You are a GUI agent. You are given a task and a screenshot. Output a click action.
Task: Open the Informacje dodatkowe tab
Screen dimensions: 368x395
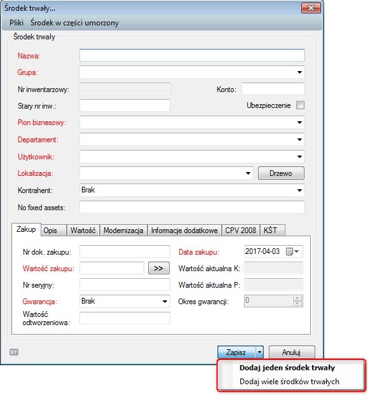tap(184, 231)
